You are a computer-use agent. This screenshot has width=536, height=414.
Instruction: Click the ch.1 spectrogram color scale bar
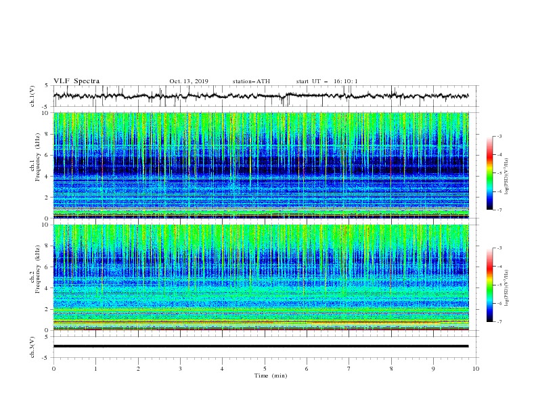(x=489, y=172)
